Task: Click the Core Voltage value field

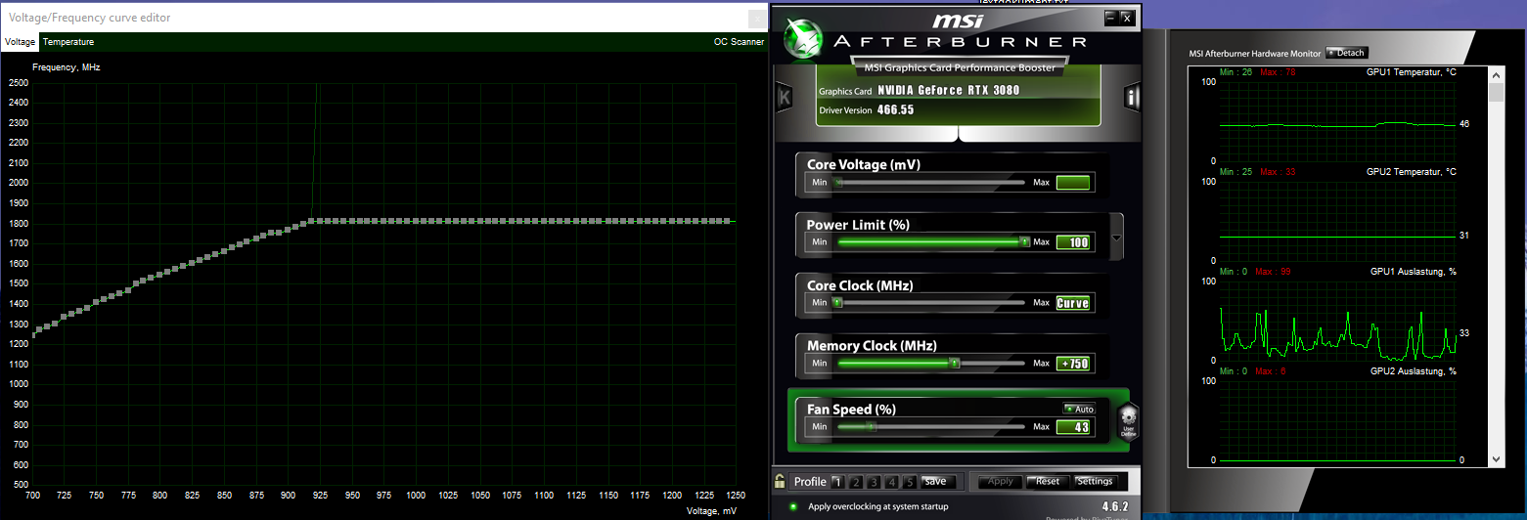Action: 1073,182
